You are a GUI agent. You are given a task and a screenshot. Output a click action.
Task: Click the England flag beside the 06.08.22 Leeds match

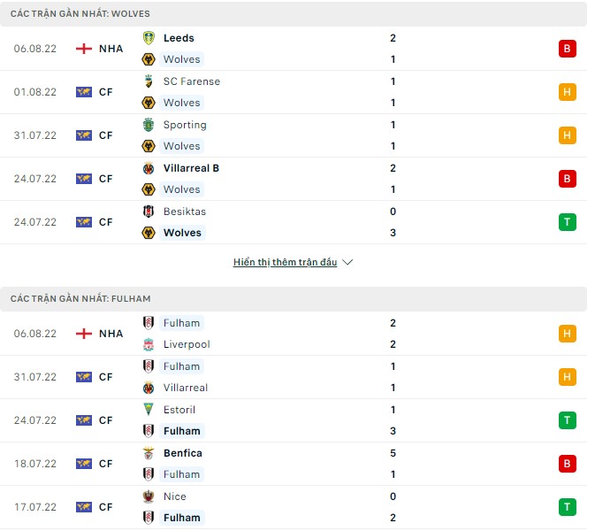[x=84, y=49]
